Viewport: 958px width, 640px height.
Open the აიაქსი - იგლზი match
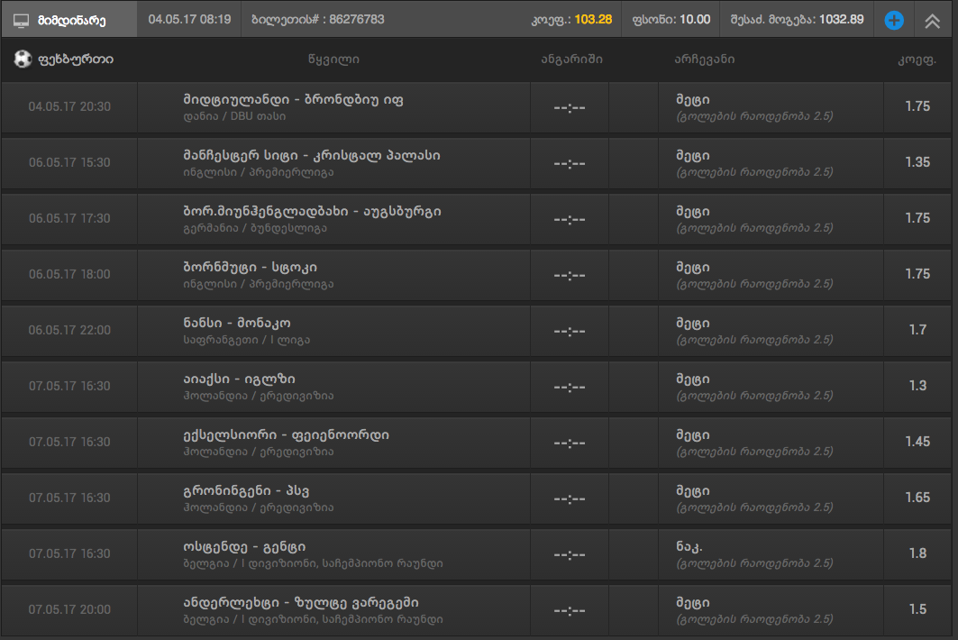tap(239, 379)
